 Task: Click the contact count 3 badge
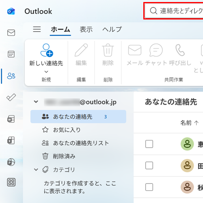tap(106, 117)
